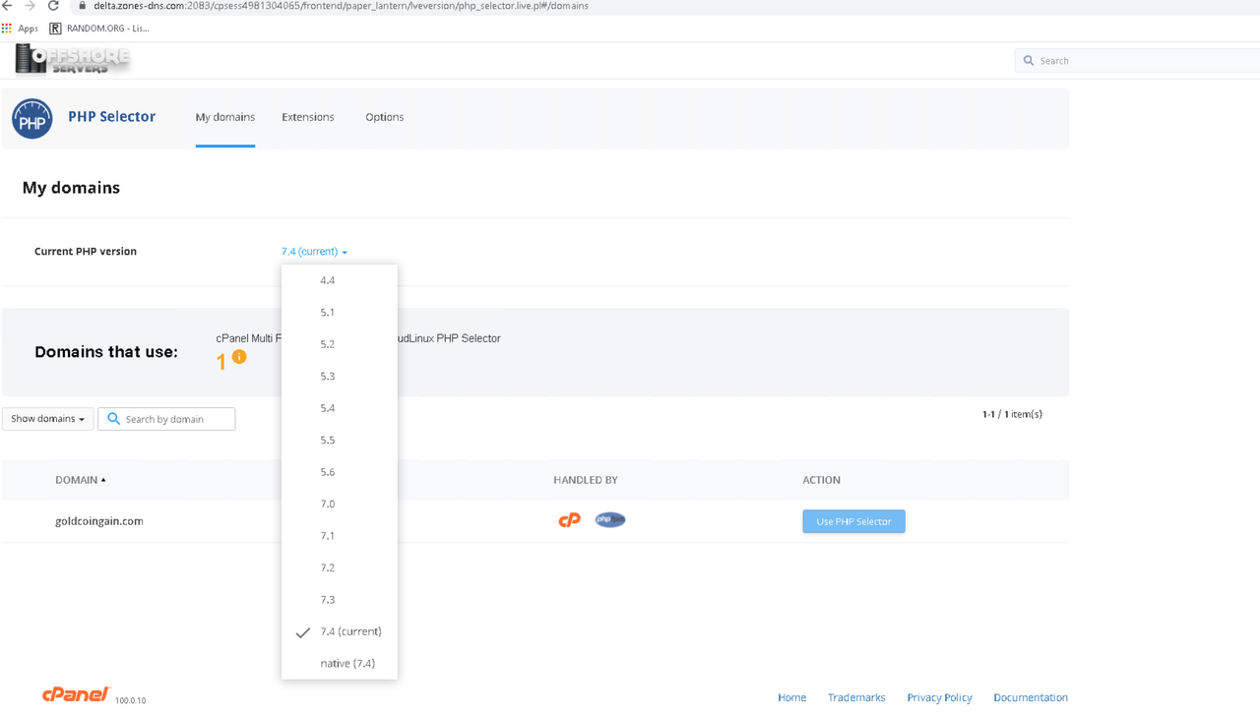This screenshot has width=1260, height=714.
Task: Click the orange info icon beside the domain count
Action: pyautogui.click(x=237, y=357)
